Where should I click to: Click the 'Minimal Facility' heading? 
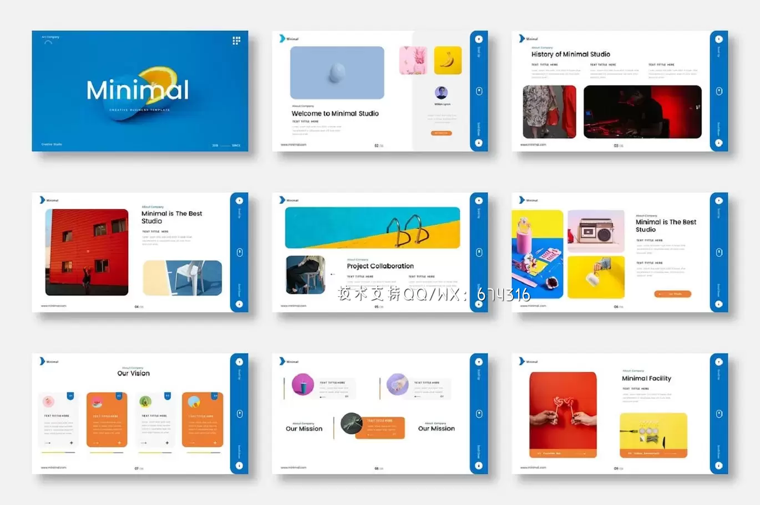click(646, 378)
